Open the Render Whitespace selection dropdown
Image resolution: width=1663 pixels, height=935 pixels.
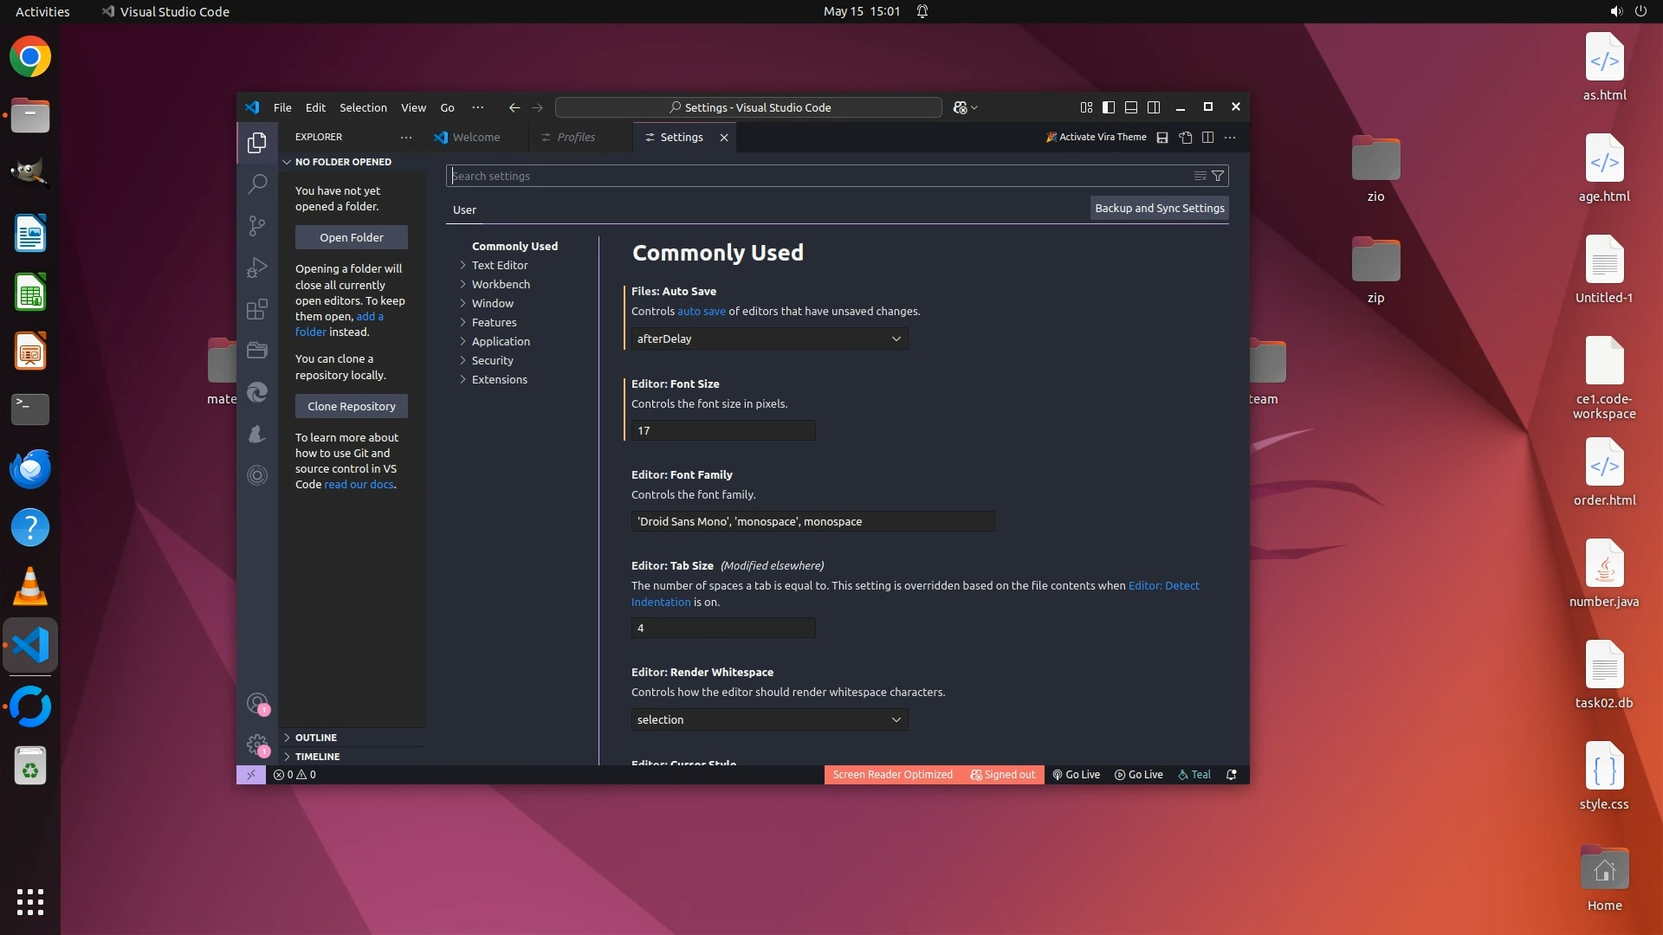(x=769, y=719)
